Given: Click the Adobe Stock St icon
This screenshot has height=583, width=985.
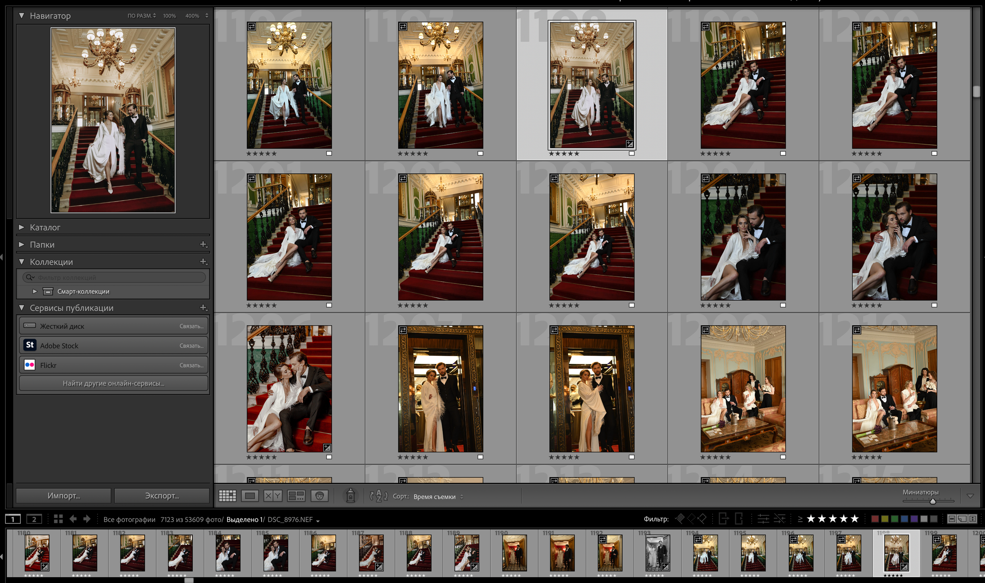Looking at the screenshot, I should pyautogui.click(x=30, y=345).
